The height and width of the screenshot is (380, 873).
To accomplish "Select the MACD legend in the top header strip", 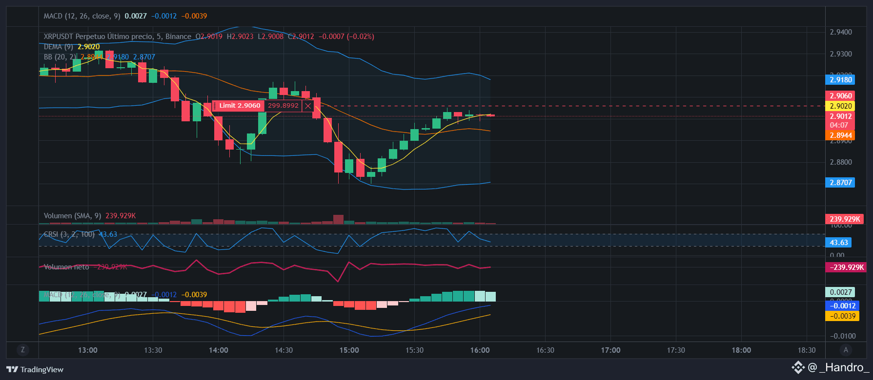I will coord(82,16).
